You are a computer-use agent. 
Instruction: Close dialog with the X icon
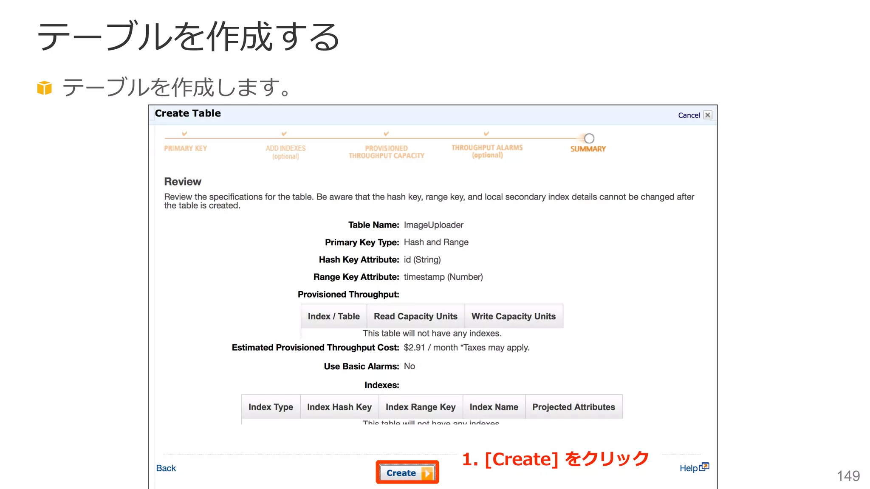tap(708, 115)
